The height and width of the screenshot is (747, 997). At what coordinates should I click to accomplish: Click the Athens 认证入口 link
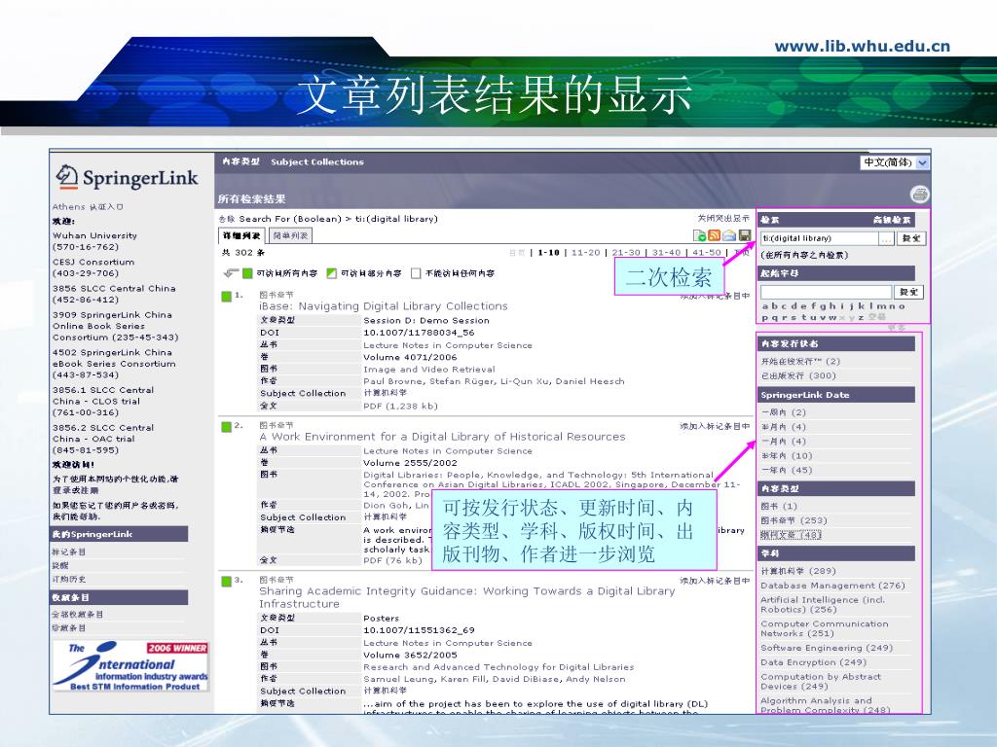click(88, 206)
